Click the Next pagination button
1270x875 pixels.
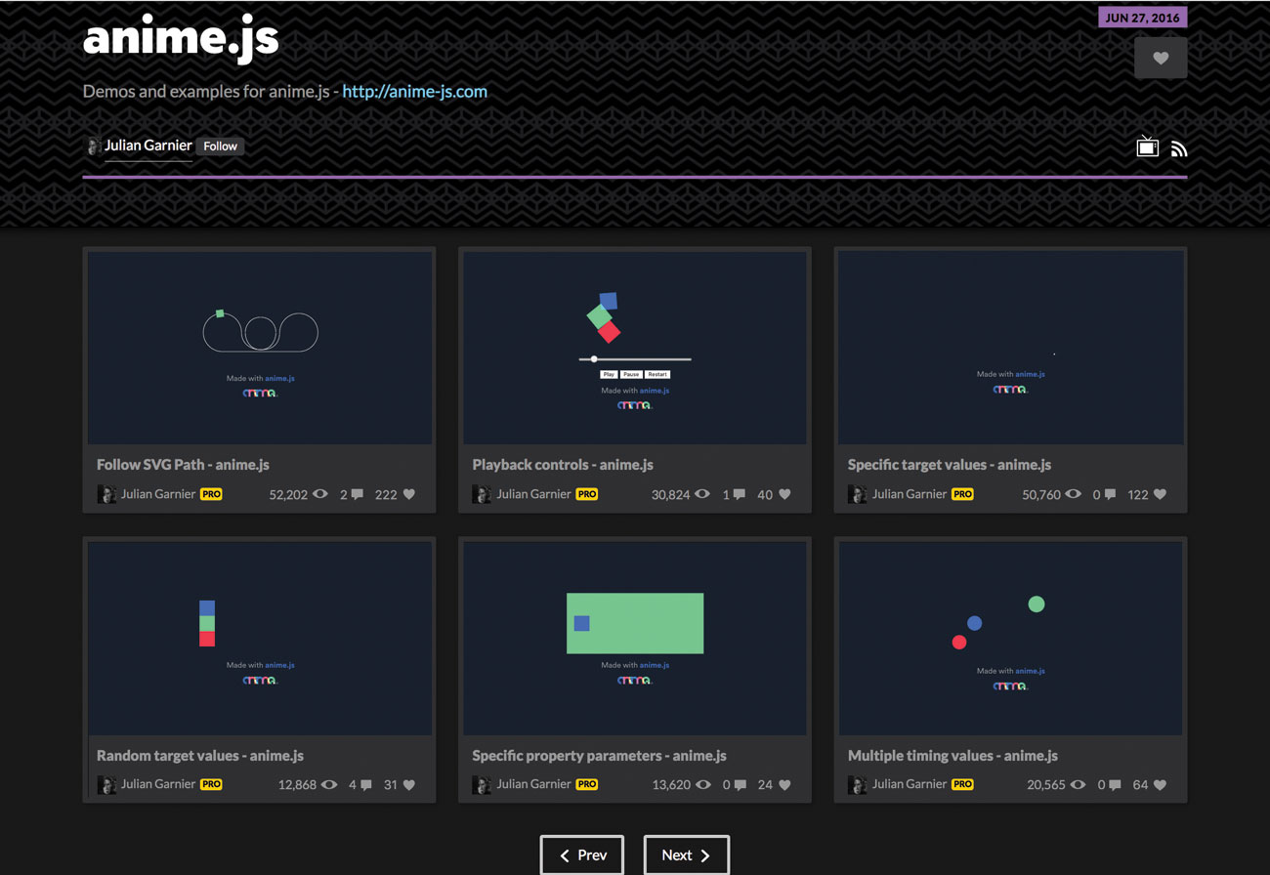click(686, 854)
